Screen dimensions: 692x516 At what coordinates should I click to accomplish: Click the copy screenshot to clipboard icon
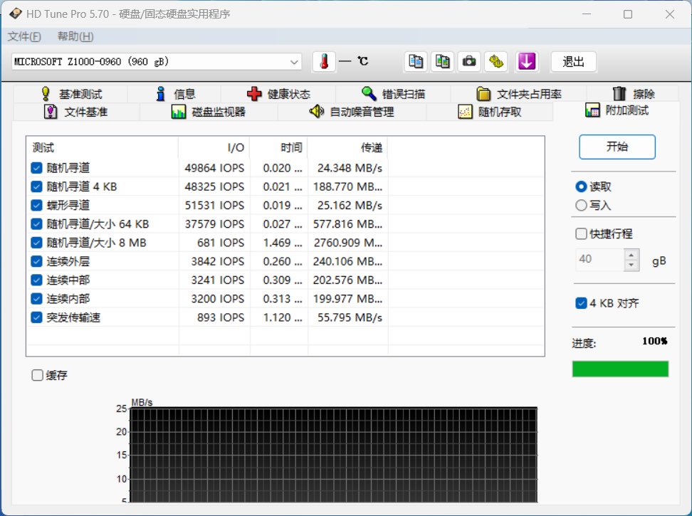point(442,62)
